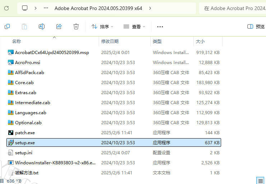Click the This PC monitor icon
Screen dimensions: 266x184
(x=25, y=8)
